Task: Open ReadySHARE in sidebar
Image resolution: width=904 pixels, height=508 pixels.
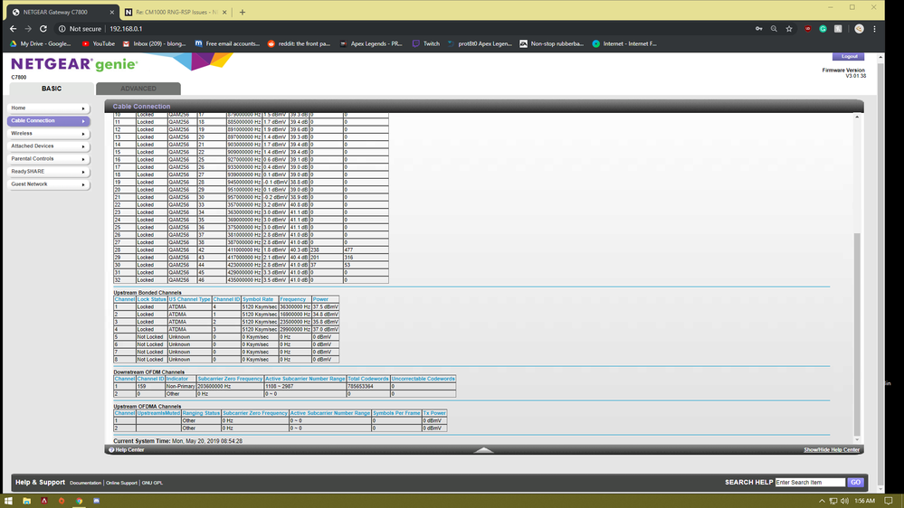Action: click(49, 172)
